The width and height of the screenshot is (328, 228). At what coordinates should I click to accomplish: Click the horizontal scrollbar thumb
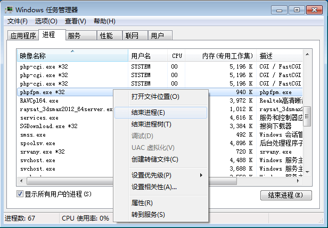tap(132, 181)
